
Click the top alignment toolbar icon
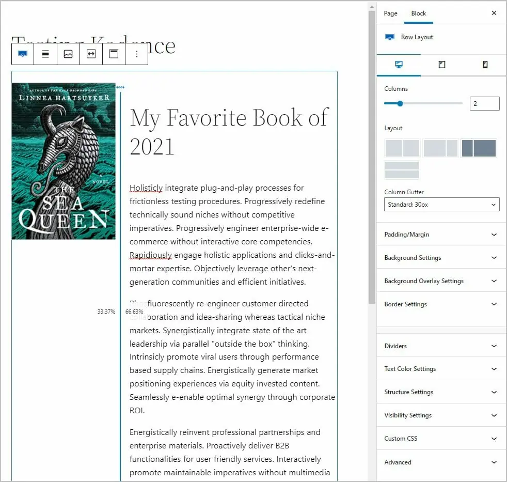[114, 54]
